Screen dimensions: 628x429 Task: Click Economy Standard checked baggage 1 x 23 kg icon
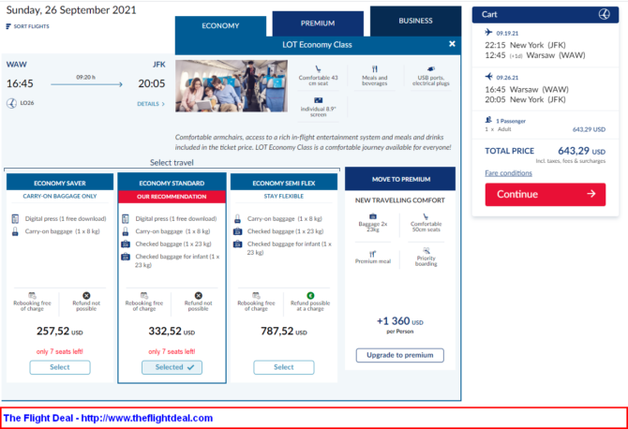(x=126, y=244)
